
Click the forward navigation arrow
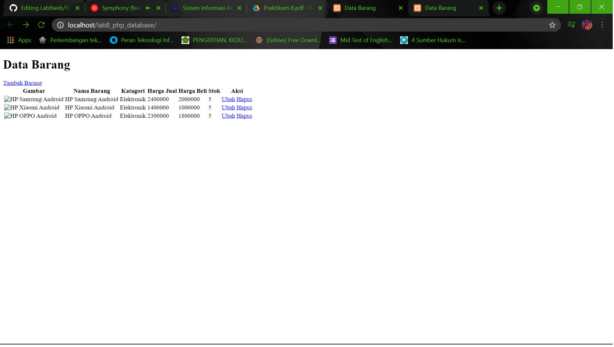26,25
